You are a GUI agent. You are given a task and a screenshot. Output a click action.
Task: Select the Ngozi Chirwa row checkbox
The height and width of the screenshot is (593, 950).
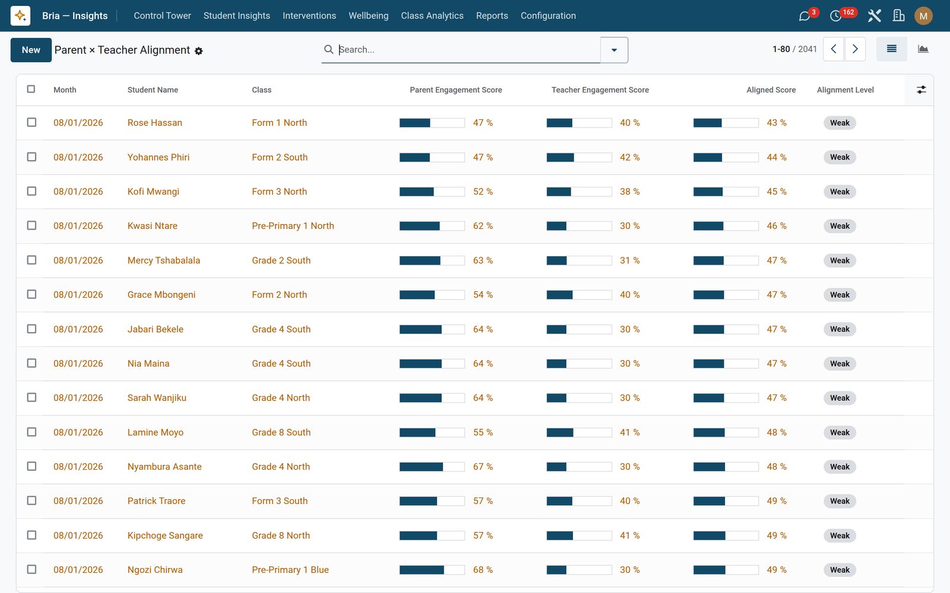(31, 569)
